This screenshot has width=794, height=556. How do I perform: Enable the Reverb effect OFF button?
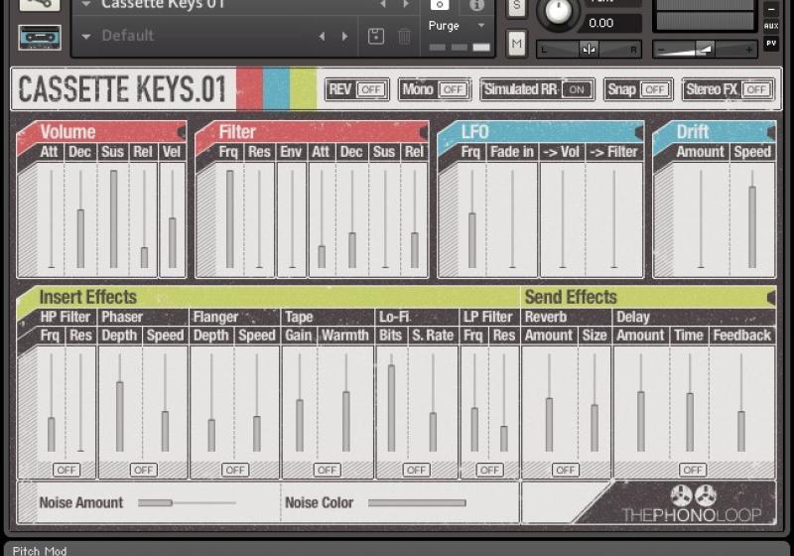pyautogui.click(x=565, y=470)
